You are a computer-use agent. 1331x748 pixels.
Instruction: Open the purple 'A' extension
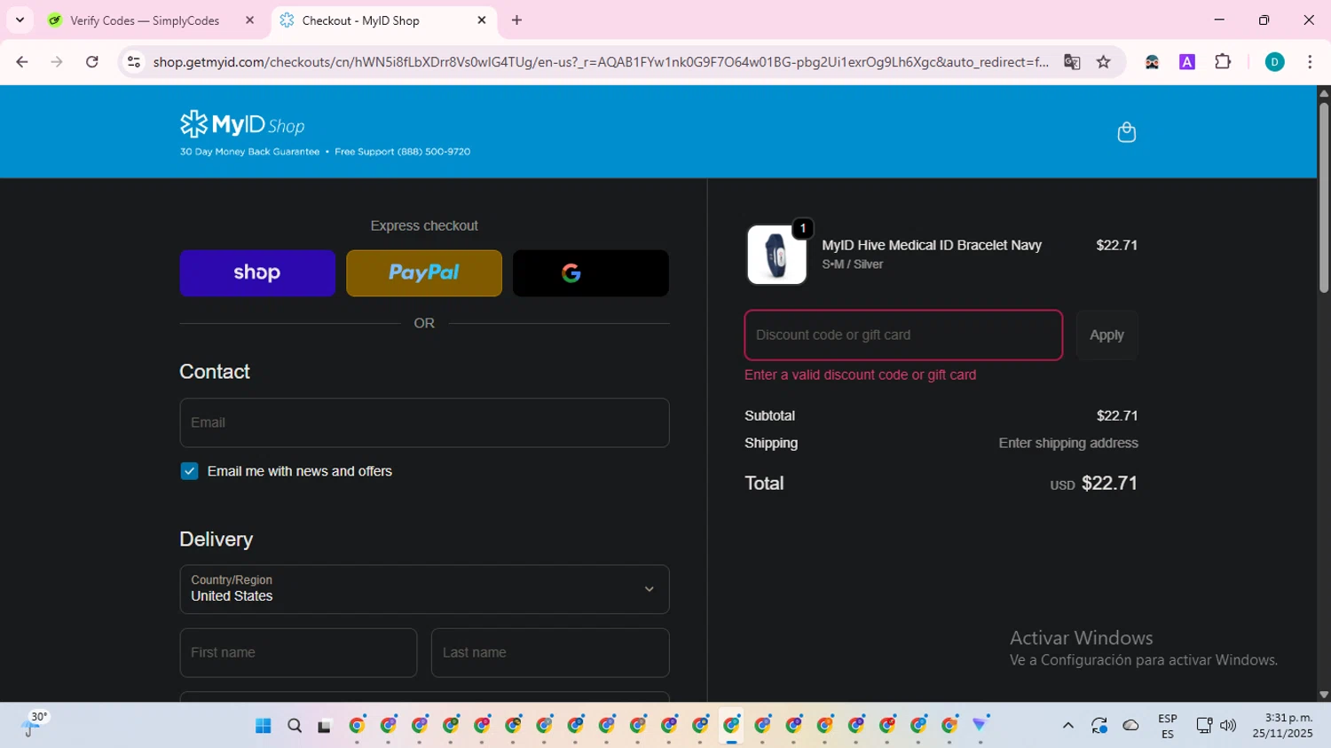pyautogui.click(x=1187, y=62)
